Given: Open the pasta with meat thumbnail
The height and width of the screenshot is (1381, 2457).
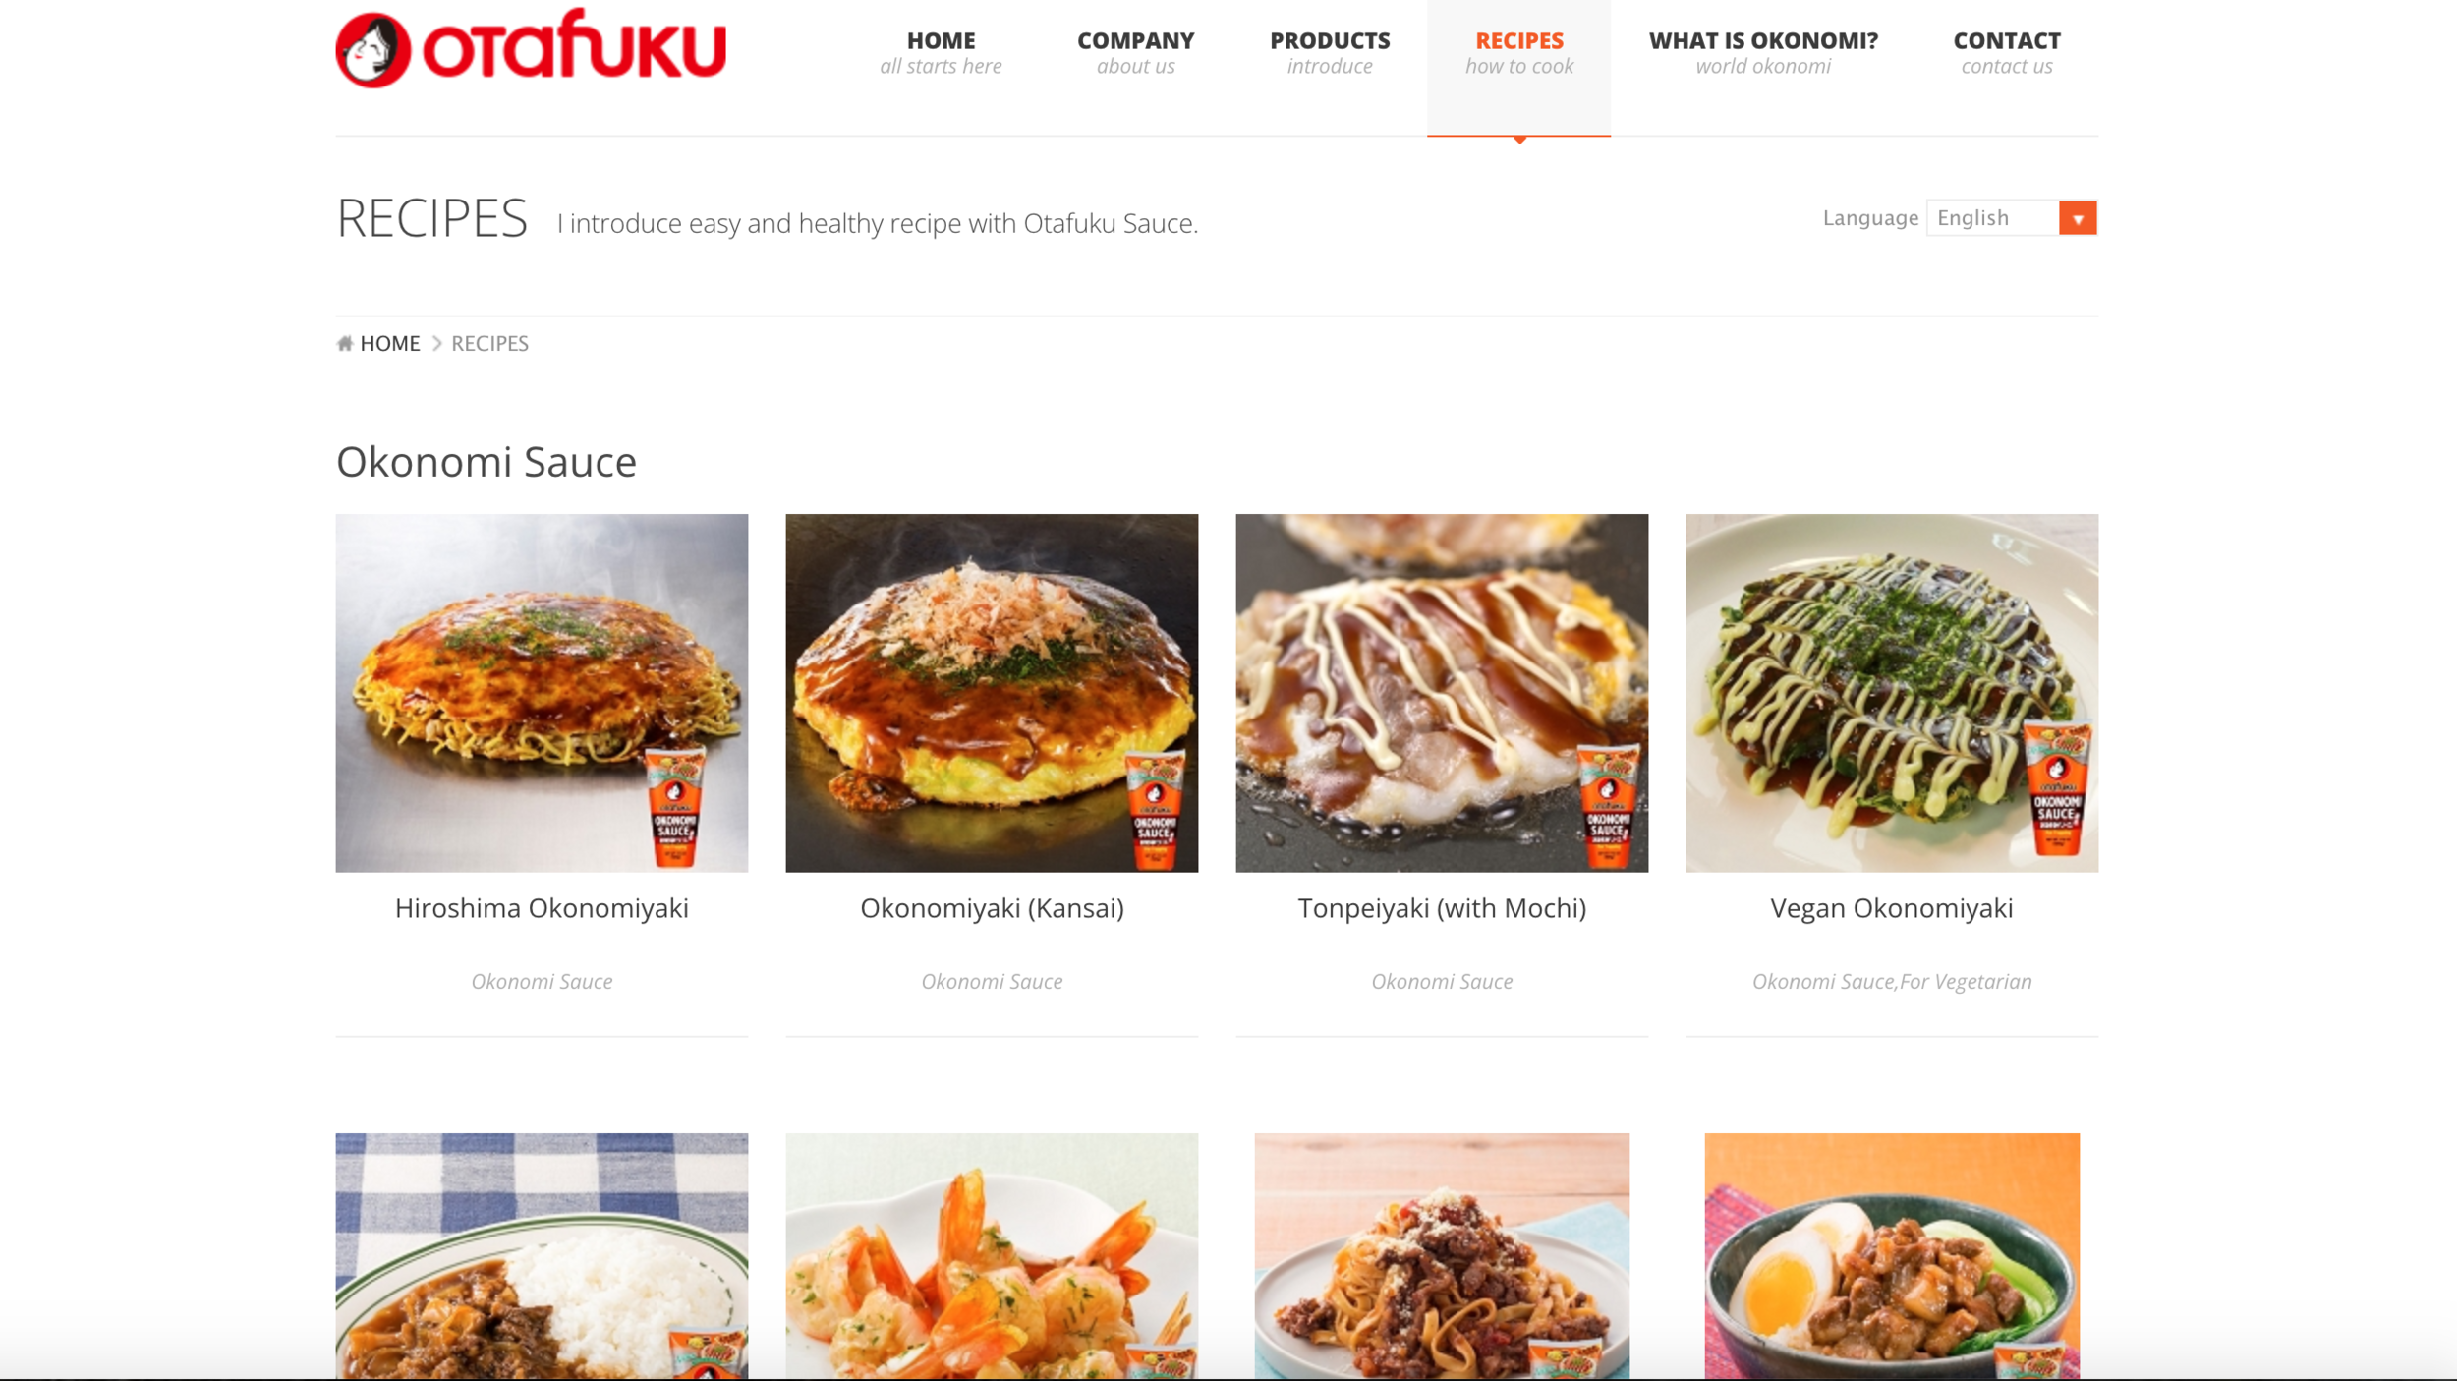Looking at the screenshot, I should tap(1442, 1256).
